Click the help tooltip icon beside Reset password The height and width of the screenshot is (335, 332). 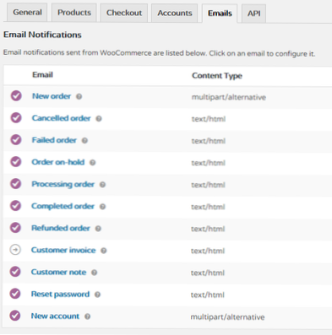tap(97, 294)
